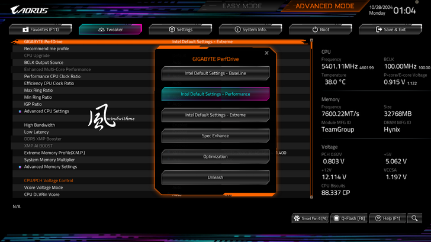
Task: Open the Save & Exit tab
Action: coord(391,30)
